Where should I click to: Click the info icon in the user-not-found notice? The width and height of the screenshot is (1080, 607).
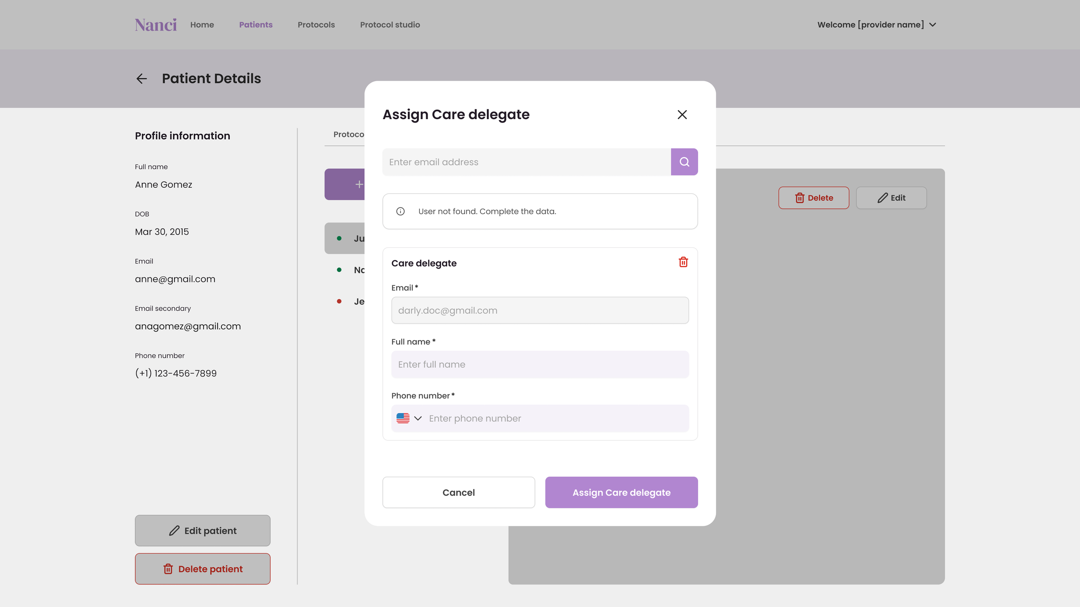coord(400,211)
